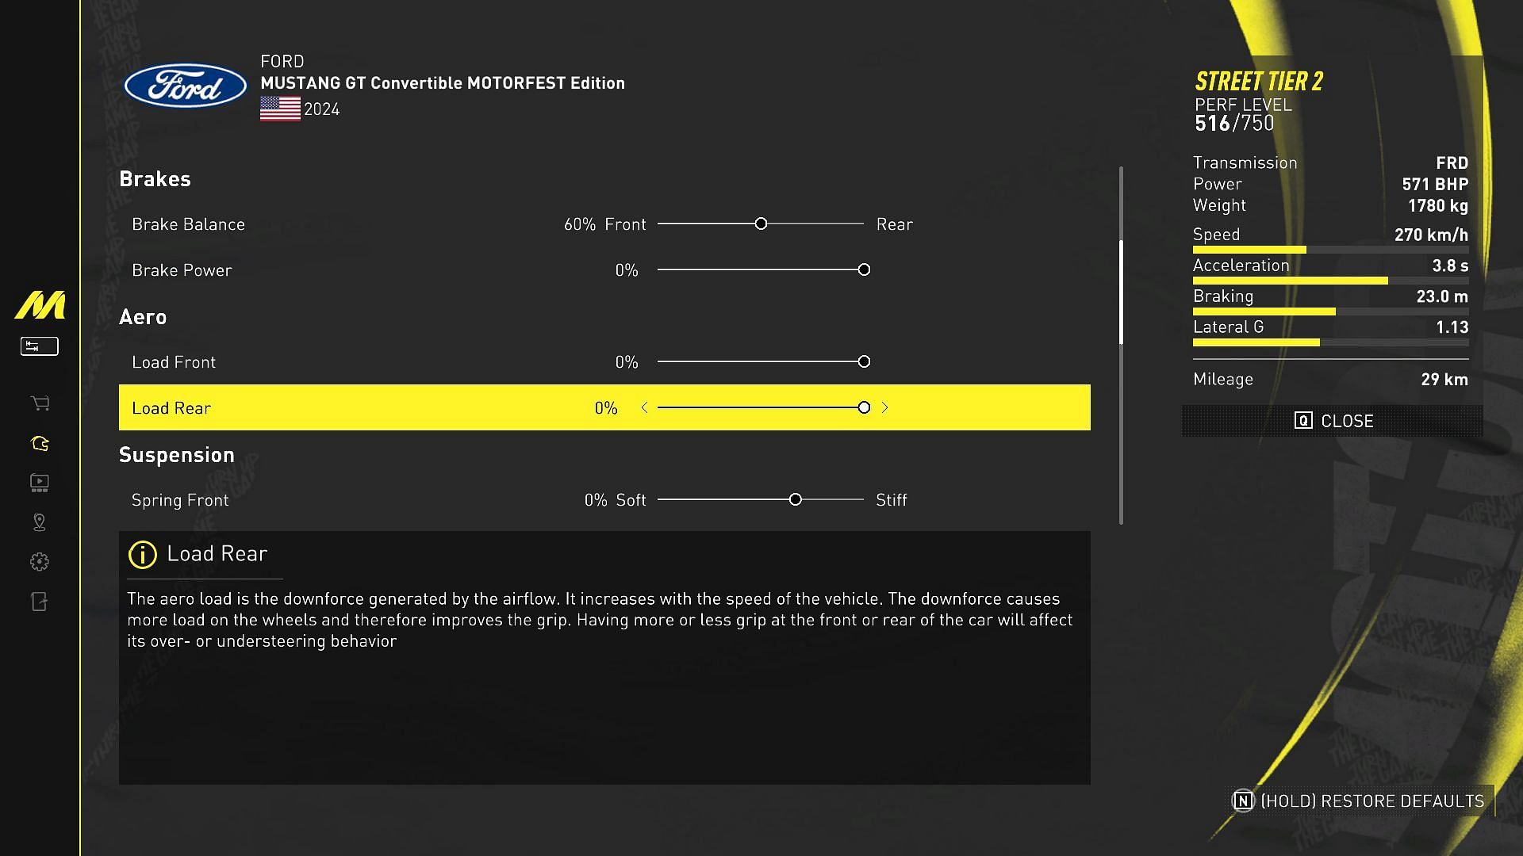Click the waypoint/location sidebar icon
Screen dimensions: 1523x856
pos(39,522)
